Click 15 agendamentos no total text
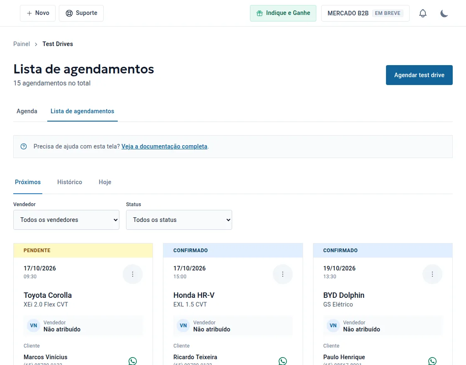Screen dimensions: 466x365 click(52, 83)
